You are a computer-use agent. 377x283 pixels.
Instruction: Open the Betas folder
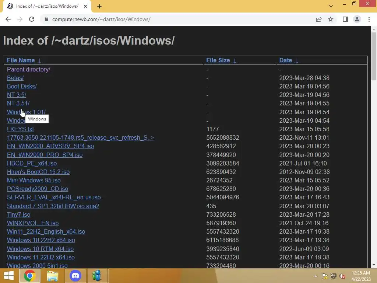(15, 78)
